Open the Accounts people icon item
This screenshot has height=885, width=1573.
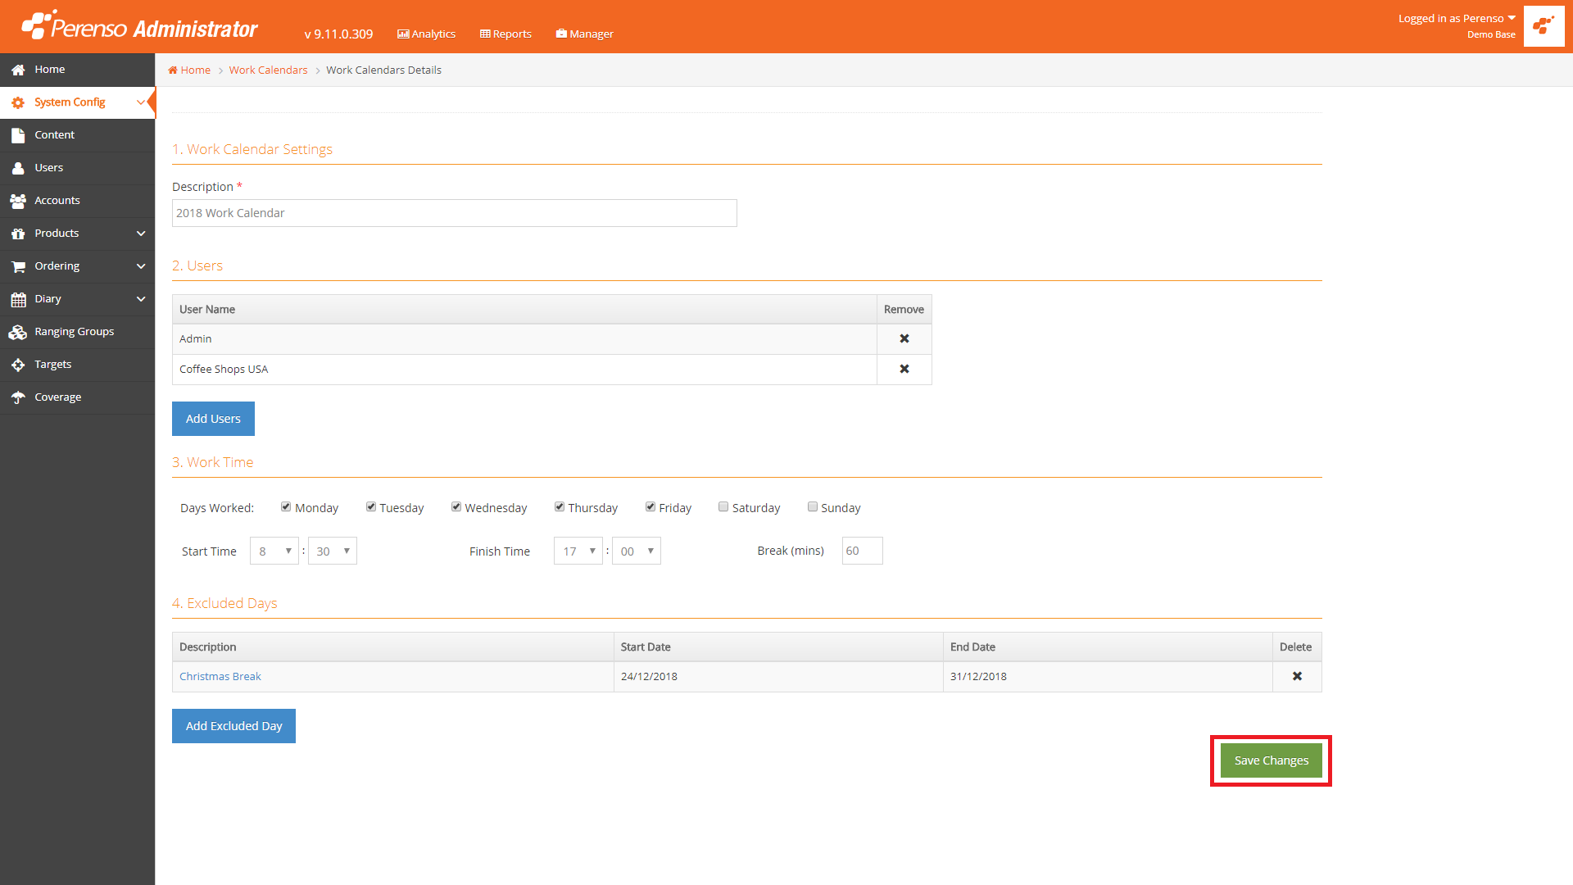(18, 201)
